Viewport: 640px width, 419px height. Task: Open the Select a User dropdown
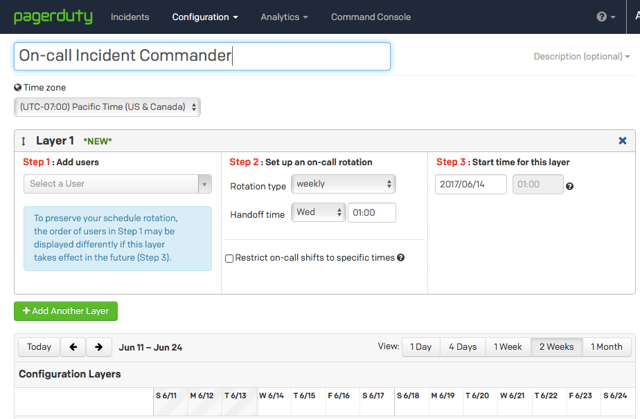point(118,184)
